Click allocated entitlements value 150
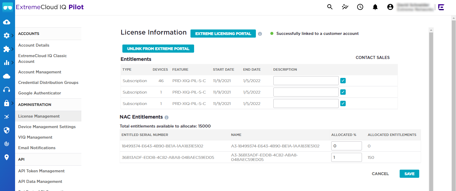 371,158
